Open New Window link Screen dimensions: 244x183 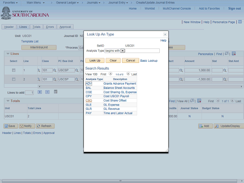[192, 22]
